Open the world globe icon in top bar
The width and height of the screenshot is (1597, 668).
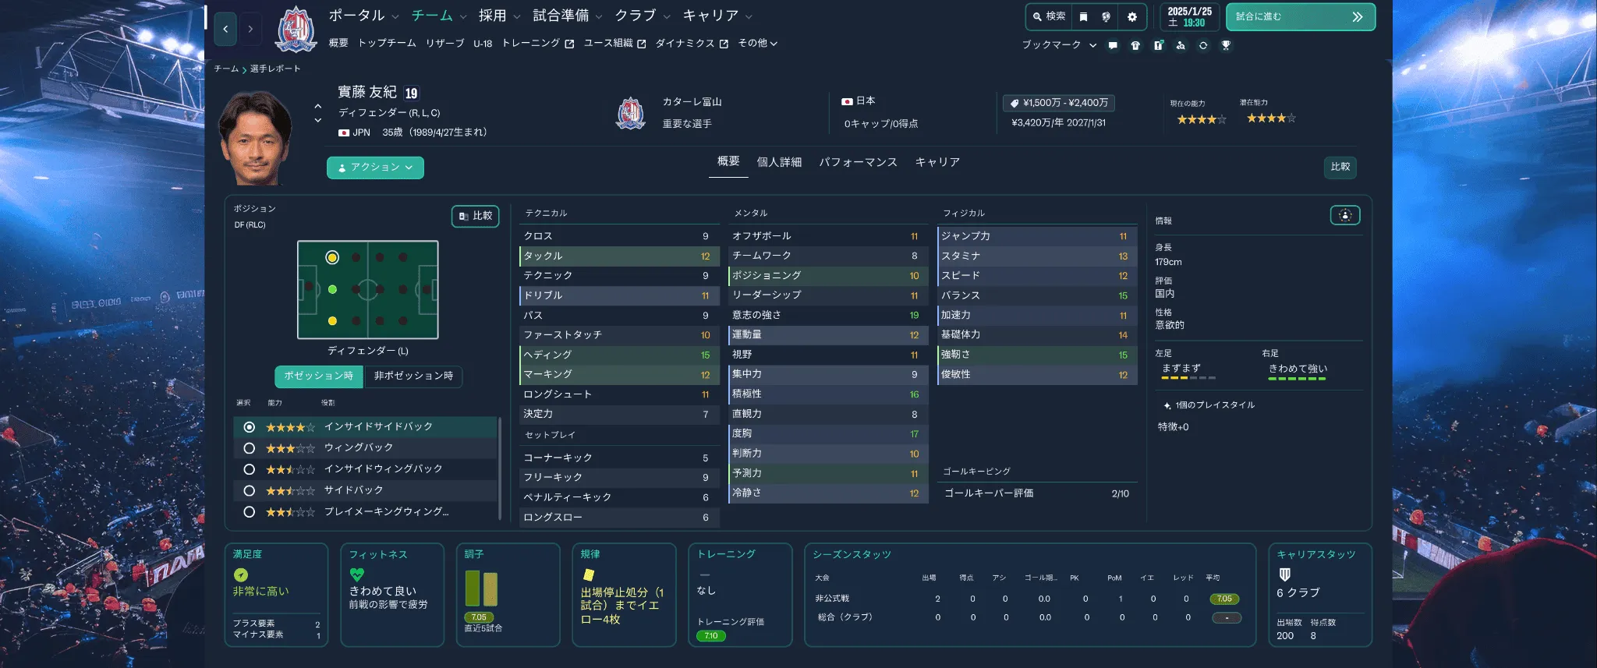[x=1106, y=16]
